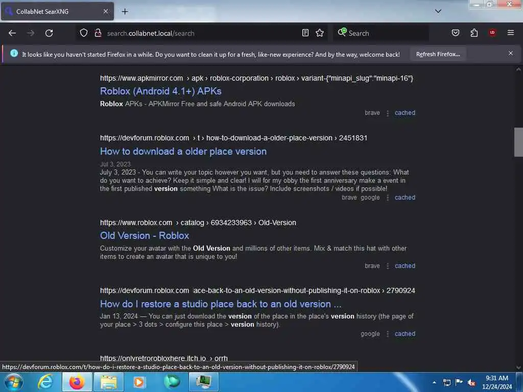The height and width of the screenshot is (392, 523).
Task: Close the CollabNet SearXNG tab
Action: pos(105,11)
